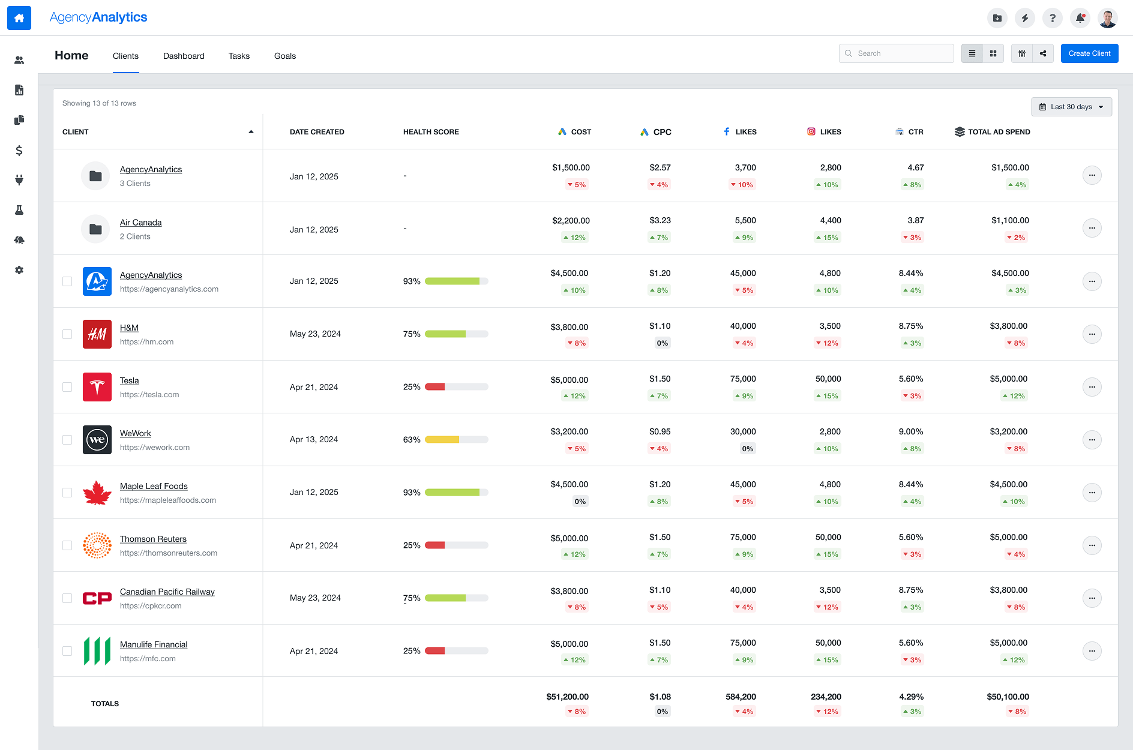Select the WeWork client checkbox
This screenshot has width=1133, height=750.
[x=67, y=440]
